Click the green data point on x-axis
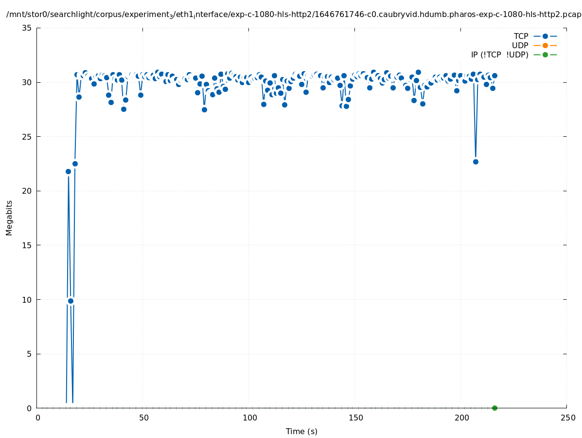 pos(494,408)
